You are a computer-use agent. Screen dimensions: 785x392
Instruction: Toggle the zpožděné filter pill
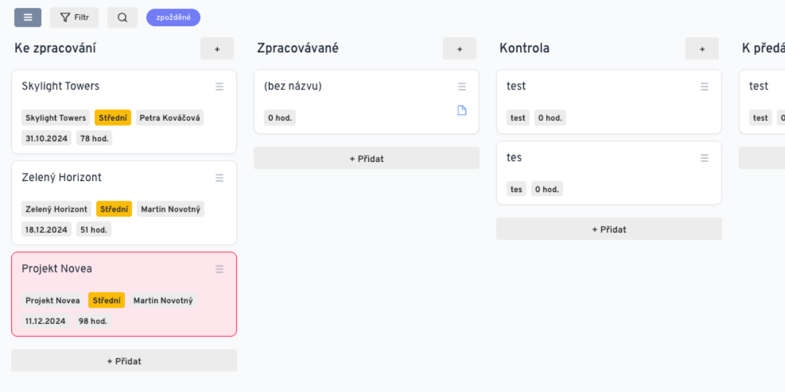173,17
